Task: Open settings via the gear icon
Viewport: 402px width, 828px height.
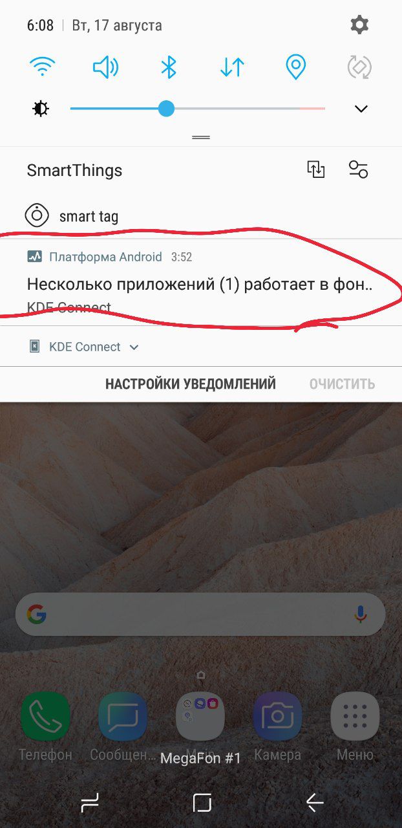Action: 359,25
